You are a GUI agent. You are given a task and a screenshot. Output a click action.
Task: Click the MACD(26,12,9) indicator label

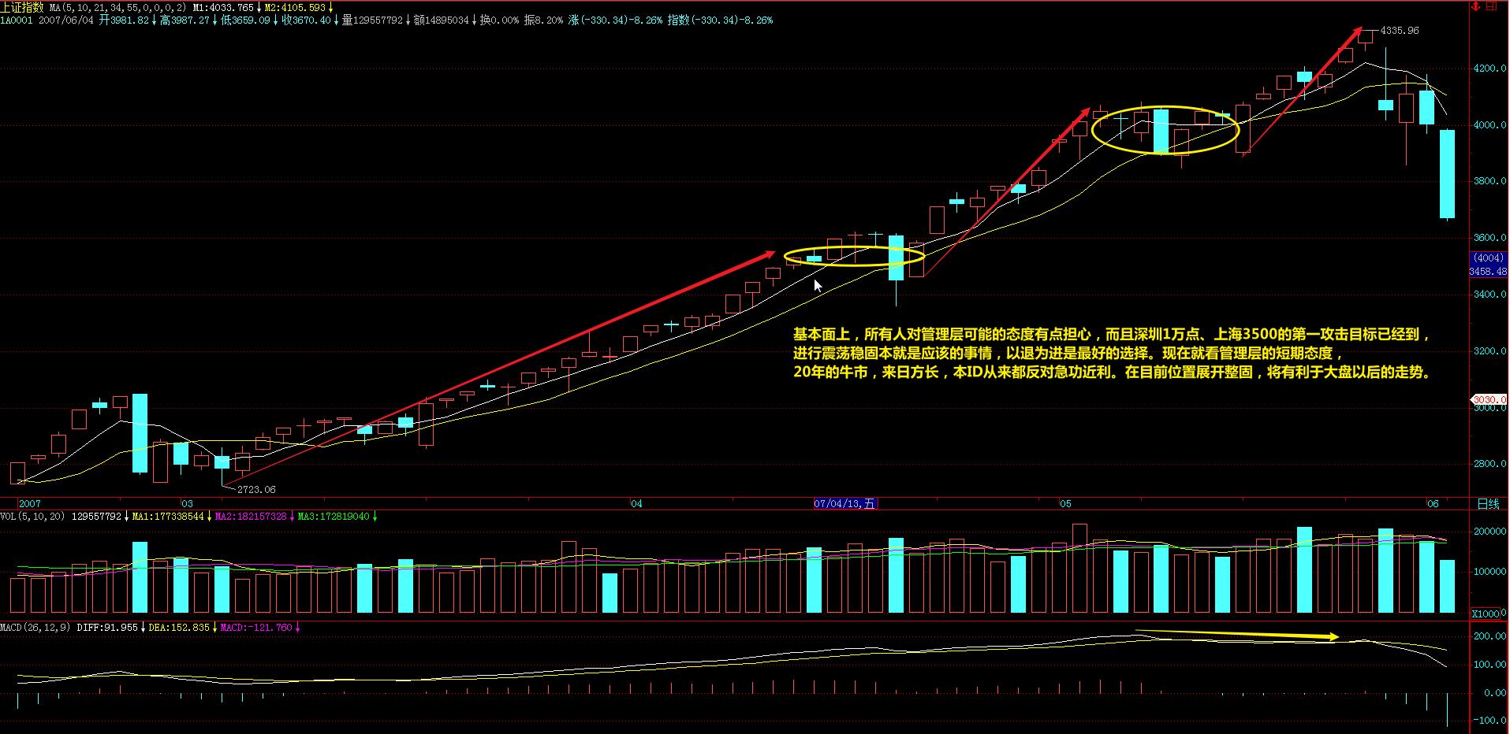(35, 628)
